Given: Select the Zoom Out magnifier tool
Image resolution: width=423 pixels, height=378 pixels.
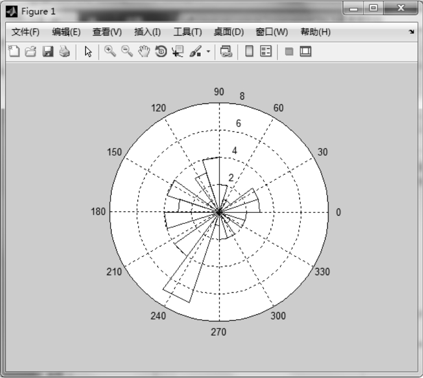Looking at the screenshot, I should (x=127, y=52).
